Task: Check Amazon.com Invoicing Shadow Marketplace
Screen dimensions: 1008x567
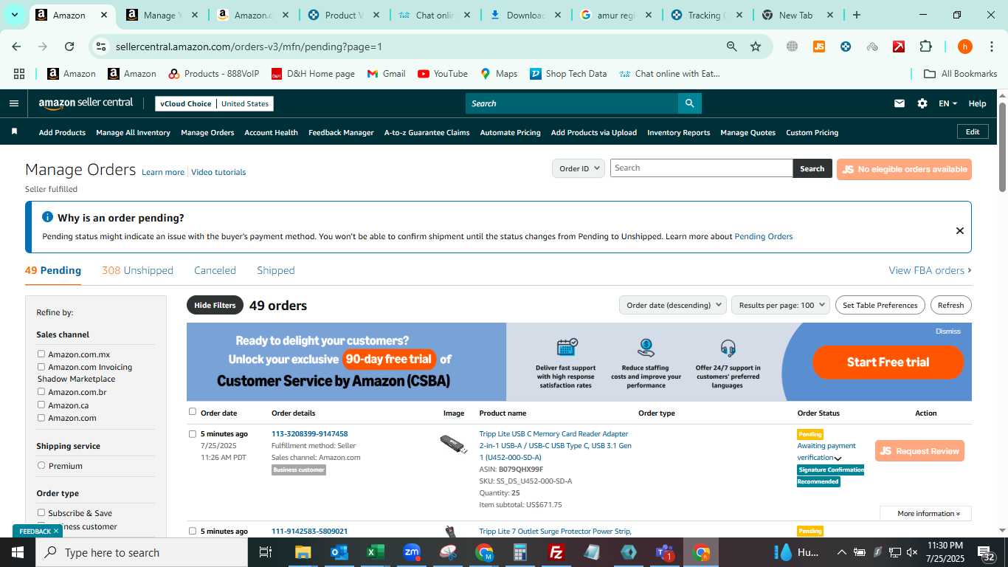Action: tap(41, 367)
